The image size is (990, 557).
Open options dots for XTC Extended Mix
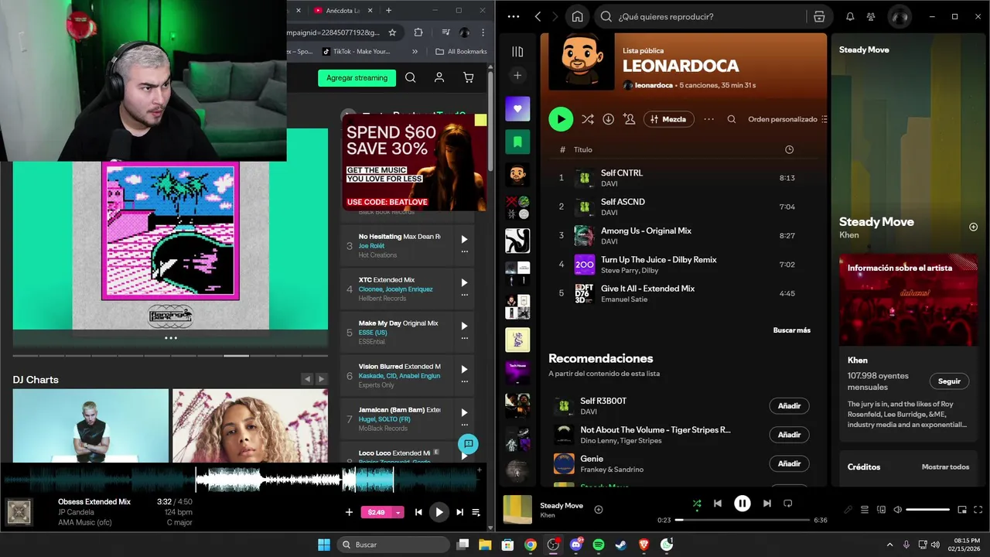pos(464,295)
